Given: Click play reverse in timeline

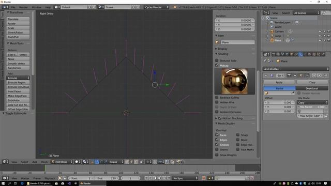Looking at the screenshot, I should pos(155,178).
